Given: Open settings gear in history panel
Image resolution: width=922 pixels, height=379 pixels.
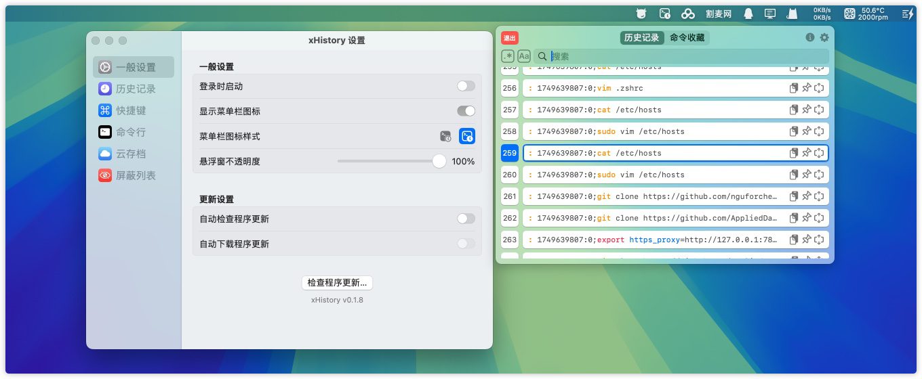Looking at the screenshot, I should point(824,38).
